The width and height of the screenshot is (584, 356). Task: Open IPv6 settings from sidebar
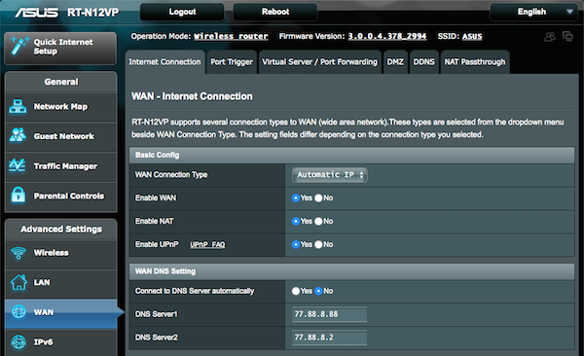point(60,342)
